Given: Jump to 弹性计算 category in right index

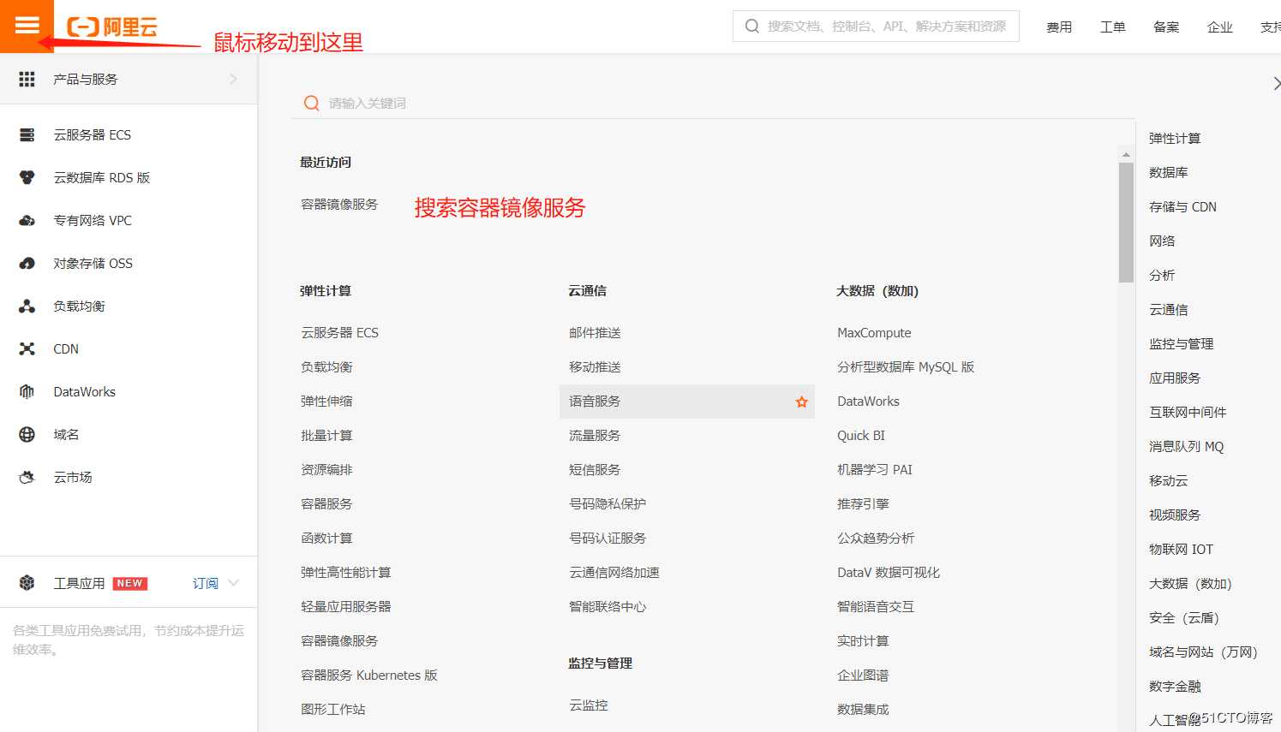Looking at the screenshot, I should click(1175, 138).
